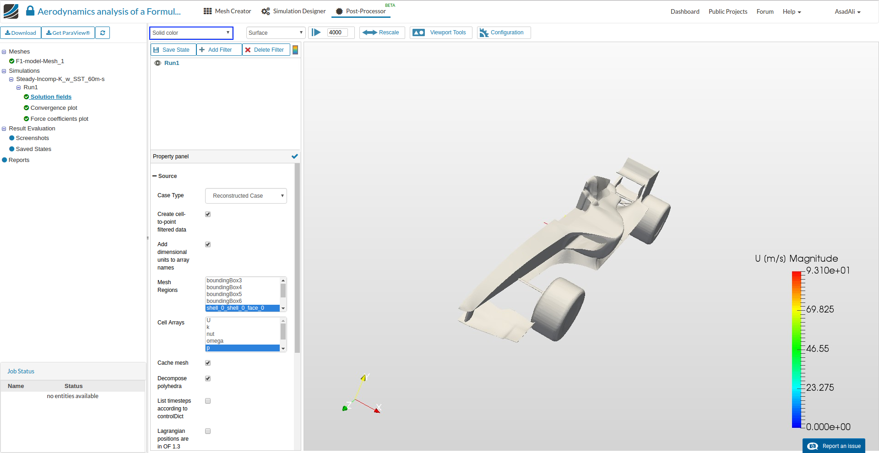Open the Surface representation dropdown
The height and width of the screenshot is (453, 879).
(x=276, y=33)
